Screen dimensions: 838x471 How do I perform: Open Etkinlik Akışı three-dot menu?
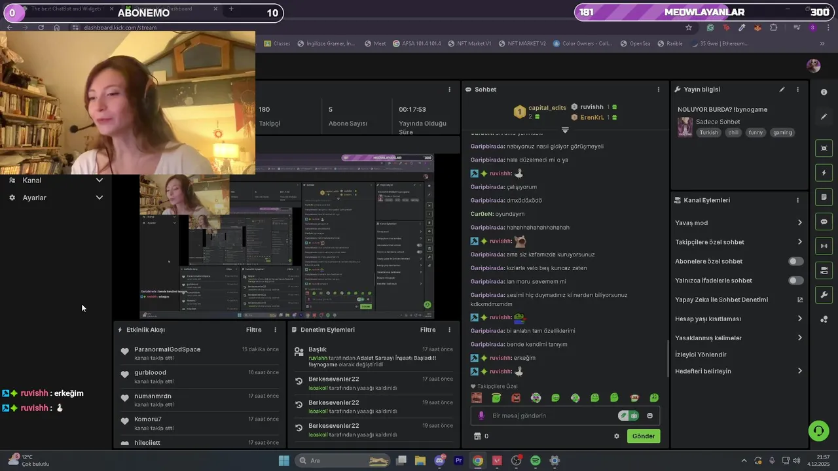pos(275,330)
